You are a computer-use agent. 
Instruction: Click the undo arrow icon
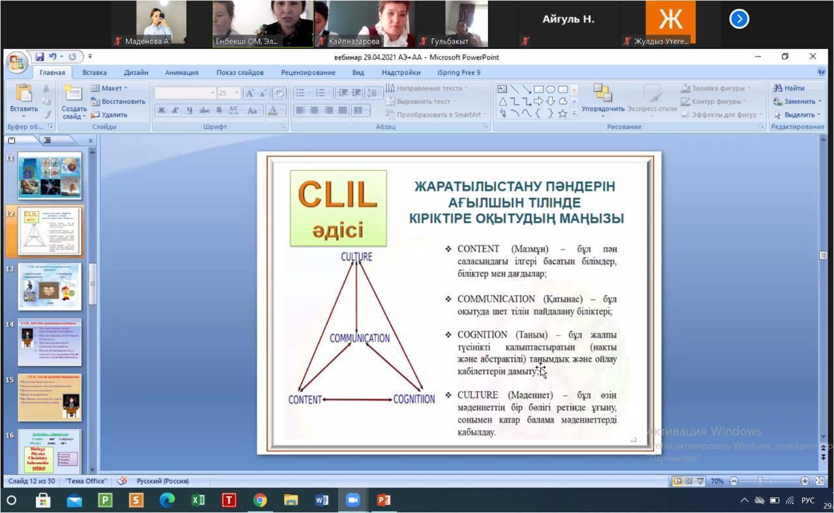[x=53, y=57]
